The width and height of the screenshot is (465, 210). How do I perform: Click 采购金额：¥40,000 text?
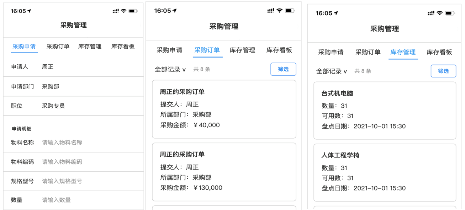point(190,125)
